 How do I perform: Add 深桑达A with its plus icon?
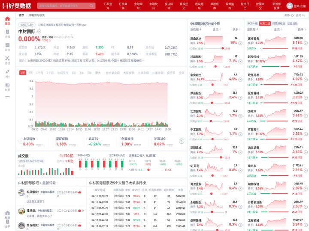(240, 43)
